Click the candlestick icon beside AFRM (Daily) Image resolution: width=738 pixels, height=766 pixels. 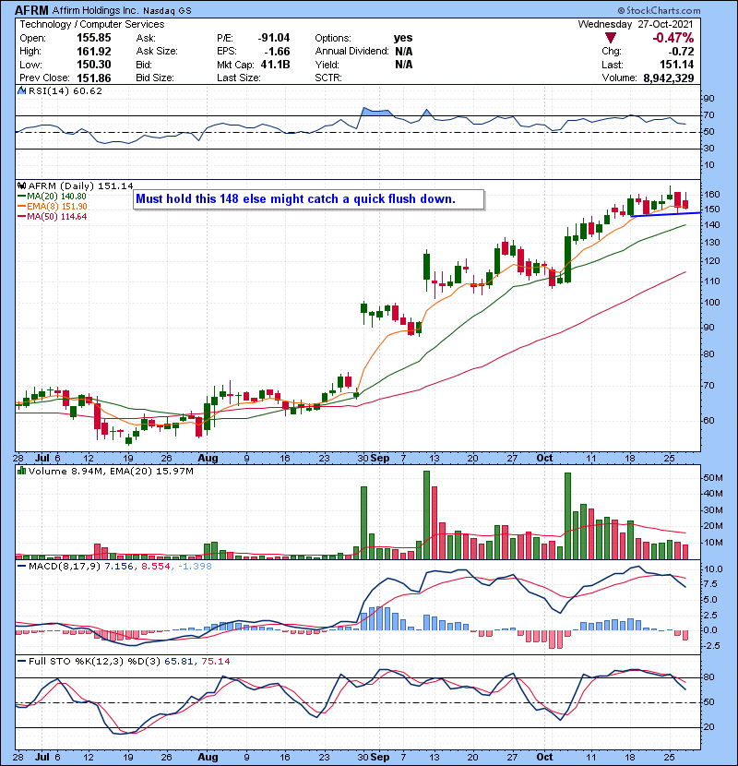pos(21,186)
